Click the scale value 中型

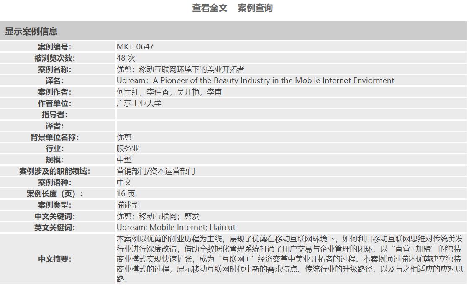pyautogui.click(x=124, y=160)
